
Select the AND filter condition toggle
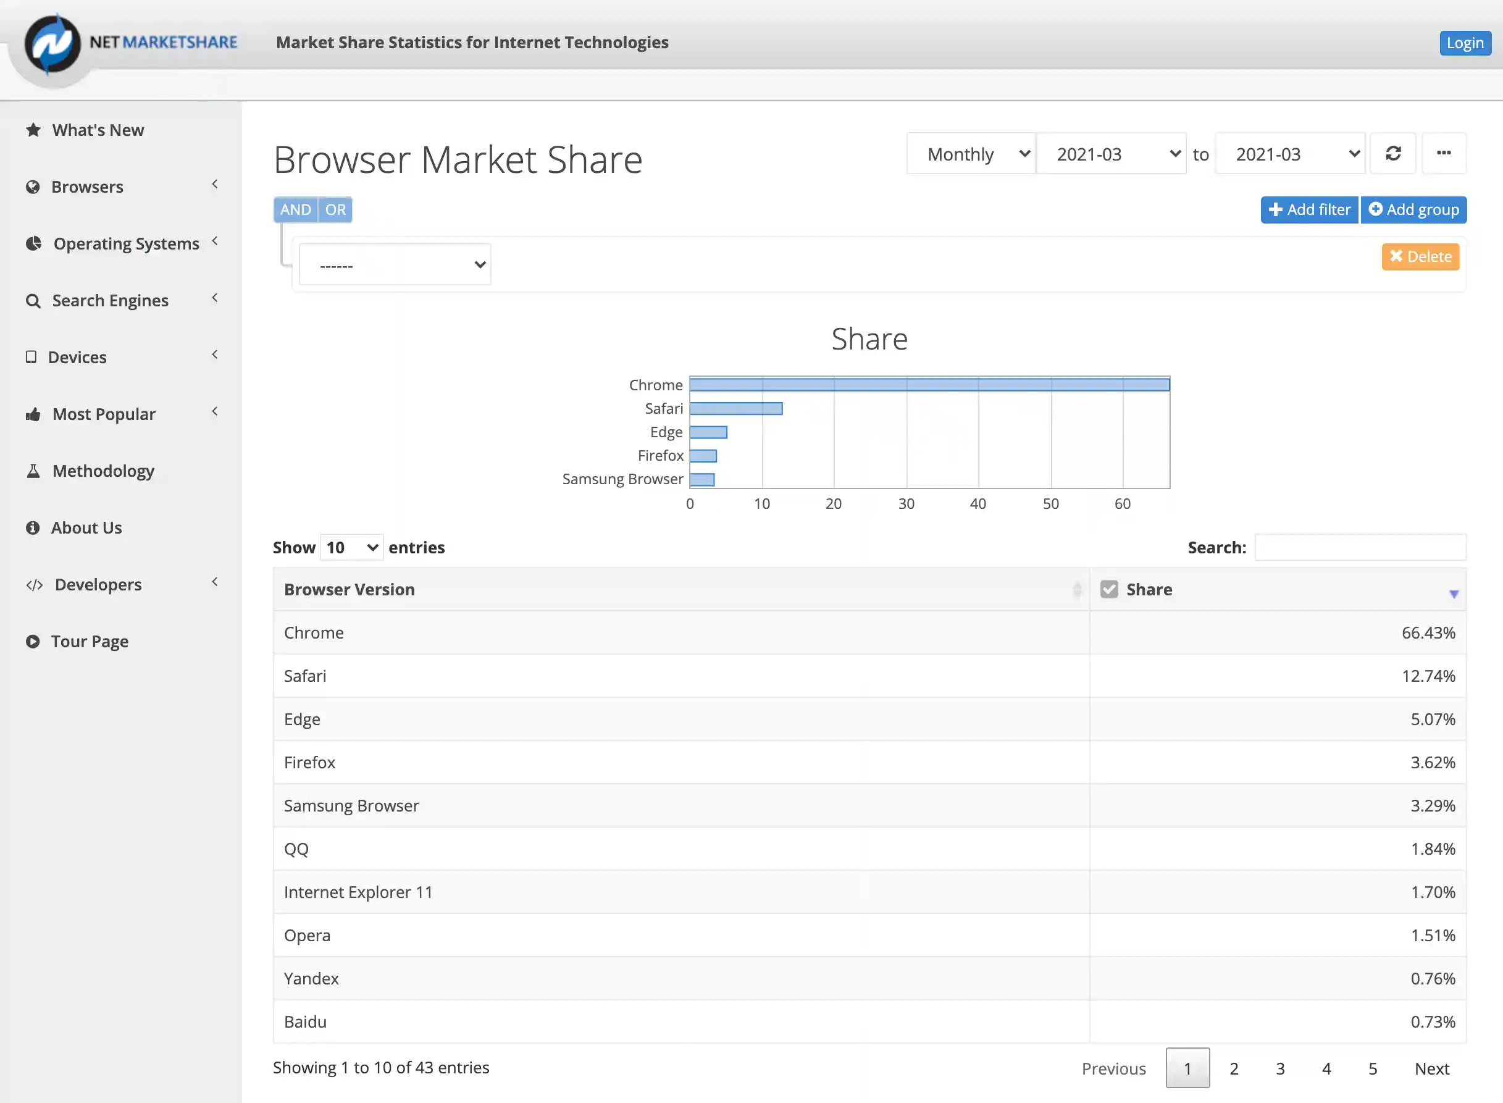click(x=295, y=209)
